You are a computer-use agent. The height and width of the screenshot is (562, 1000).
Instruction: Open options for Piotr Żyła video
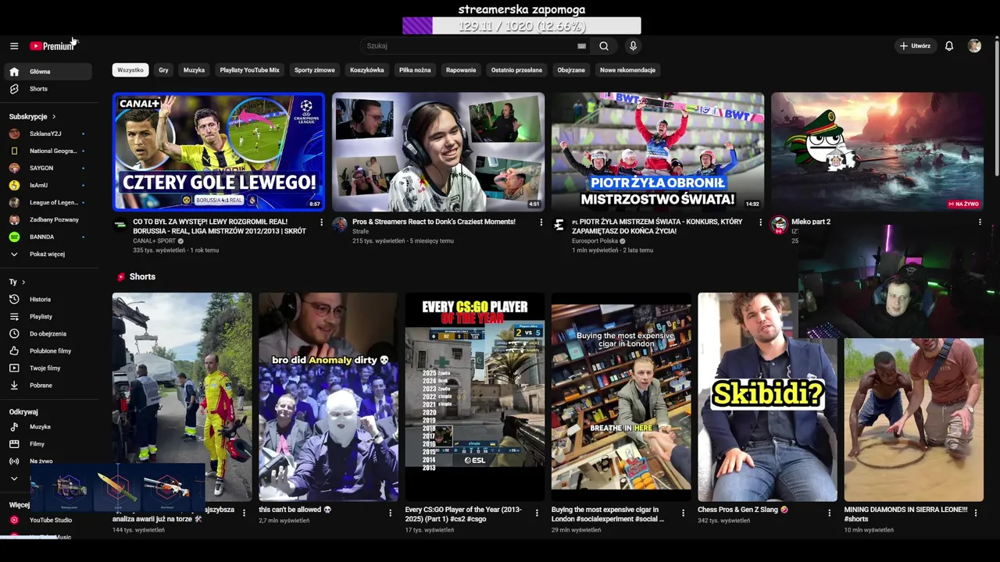click(760, 222)
